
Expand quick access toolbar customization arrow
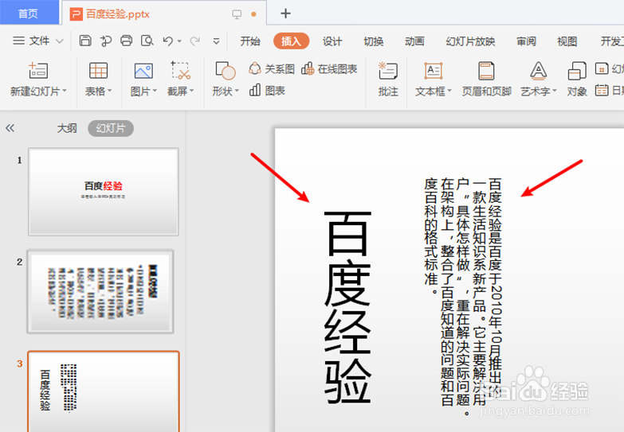point(216,41)
